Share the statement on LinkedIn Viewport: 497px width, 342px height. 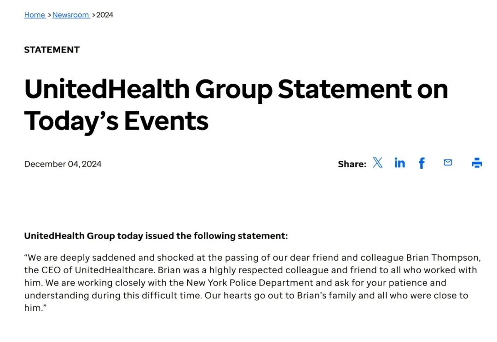(399, 163)
